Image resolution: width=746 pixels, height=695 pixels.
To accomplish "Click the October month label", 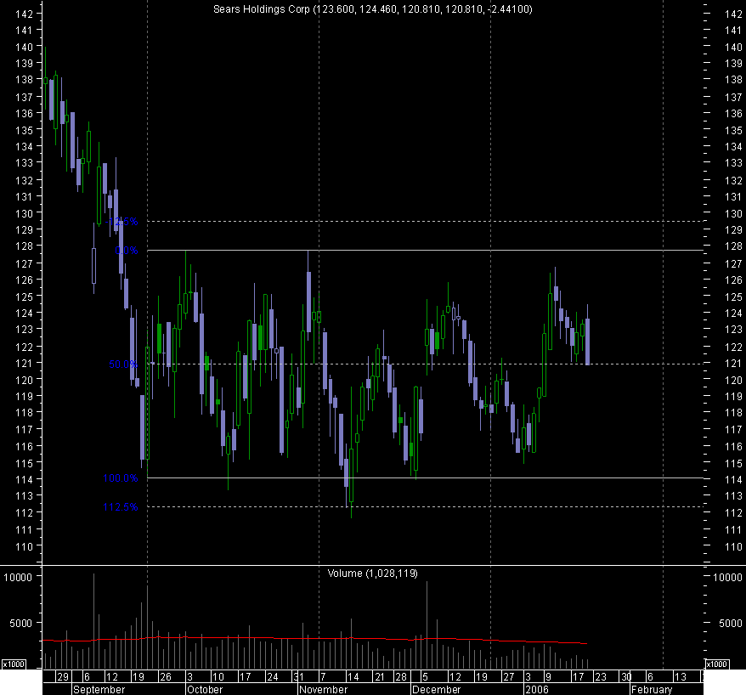I will point(205,689).
